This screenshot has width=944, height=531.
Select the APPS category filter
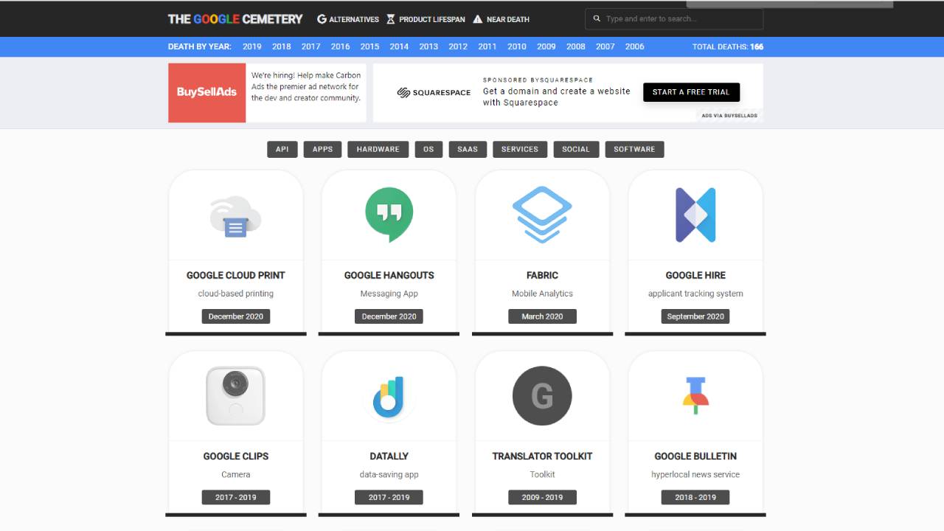click(x=322, y=149)
